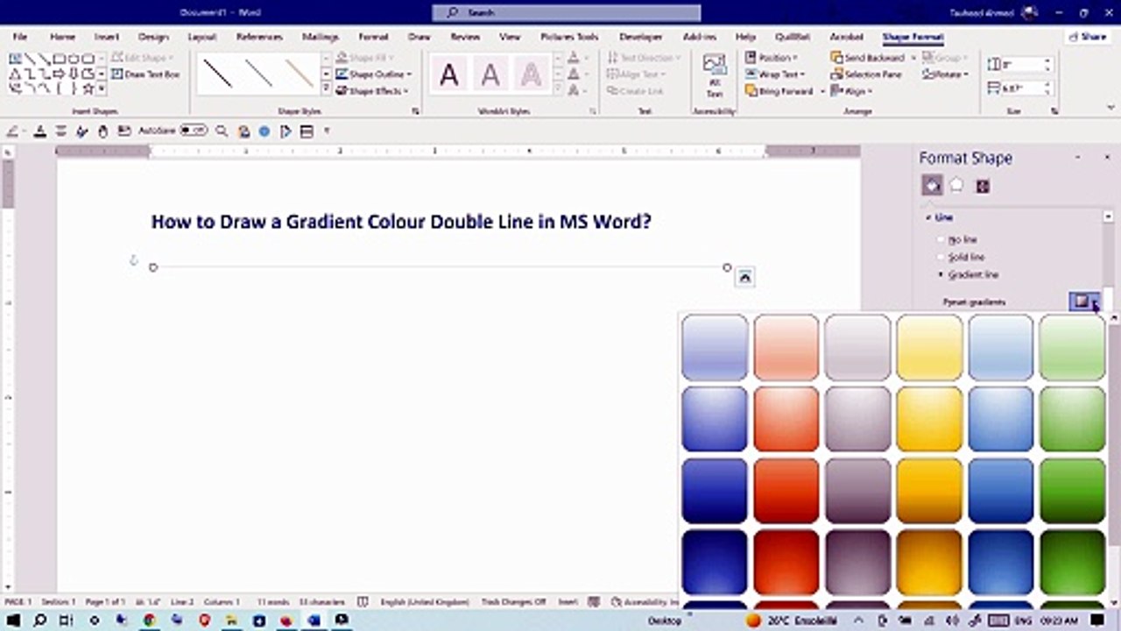Open Layout & Properties icon in Format Shape
This screenshot has width=1121, height=631.
point(983,185)
